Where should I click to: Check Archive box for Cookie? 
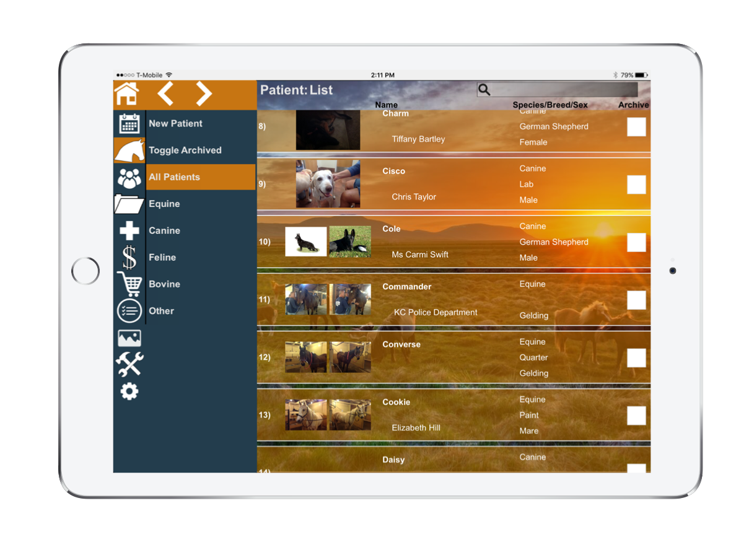pyautogui.click(x=636, y=416)
